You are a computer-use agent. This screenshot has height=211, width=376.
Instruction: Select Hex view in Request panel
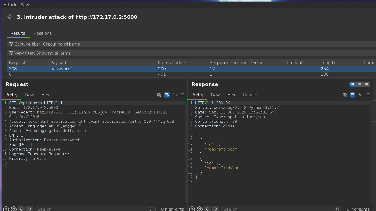point(45,95)
